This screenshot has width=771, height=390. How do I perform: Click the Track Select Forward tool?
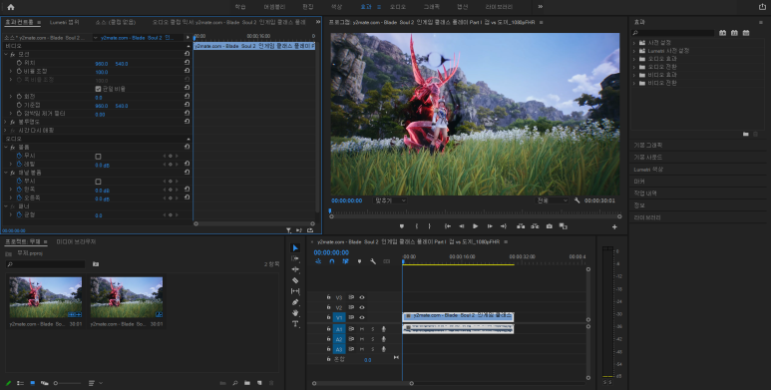[x=295, y=258]
